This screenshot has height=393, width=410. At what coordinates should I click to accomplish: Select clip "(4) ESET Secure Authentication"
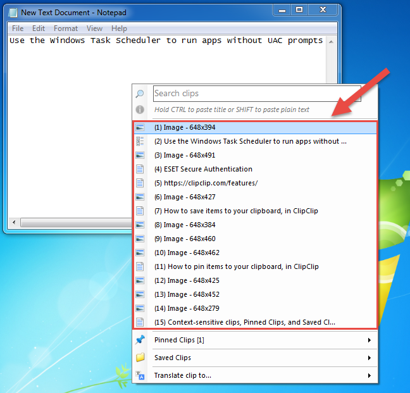tap(255, 169)
